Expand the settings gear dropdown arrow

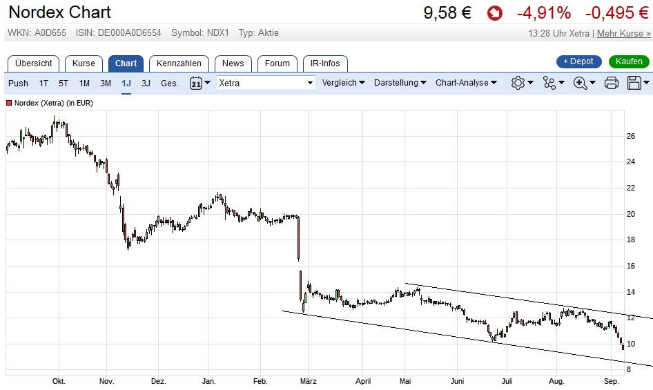pos(531,83)
